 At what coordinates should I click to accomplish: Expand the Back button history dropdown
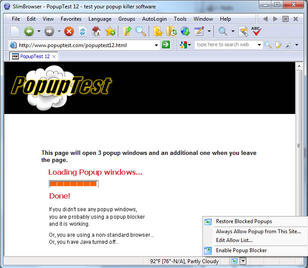39,31
